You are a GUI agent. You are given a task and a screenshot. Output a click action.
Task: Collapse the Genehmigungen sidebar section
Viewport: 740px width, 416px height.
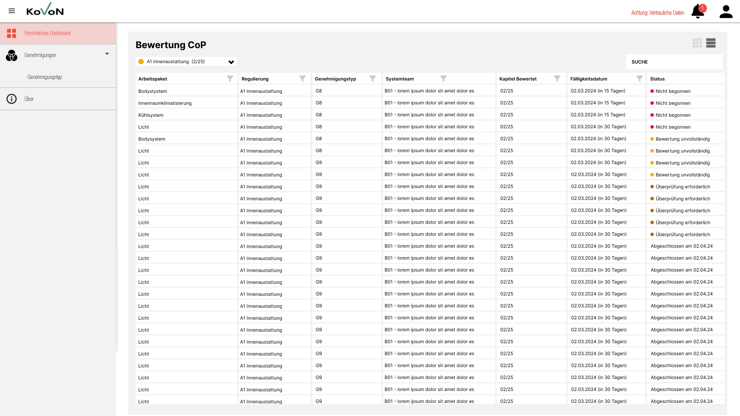pos(107,54)
